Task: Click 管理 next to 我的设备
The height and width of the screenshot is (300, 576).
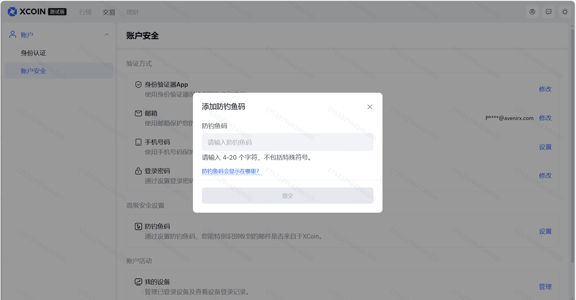Action: point(545,287)
